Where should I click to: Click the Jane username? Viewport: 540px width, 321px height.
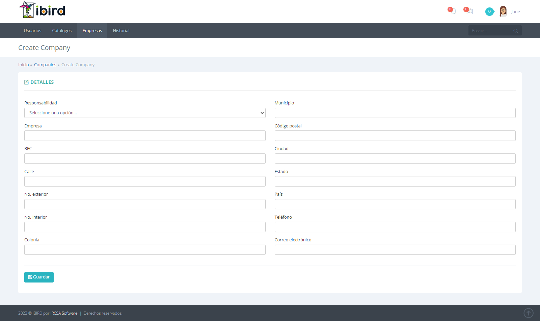tap(515, 11)
